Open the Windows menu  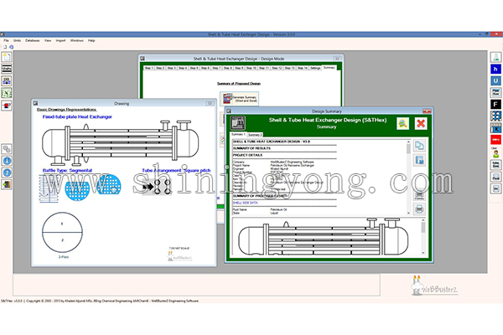[x=76, y=40]
